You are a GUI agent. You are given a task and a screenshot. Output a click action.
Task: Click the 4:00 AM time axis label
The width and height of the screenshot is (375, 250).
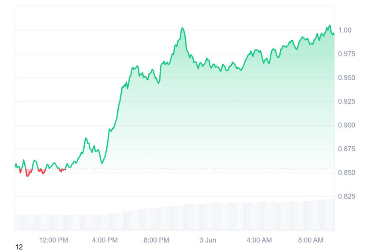click(x=259, y=240)
